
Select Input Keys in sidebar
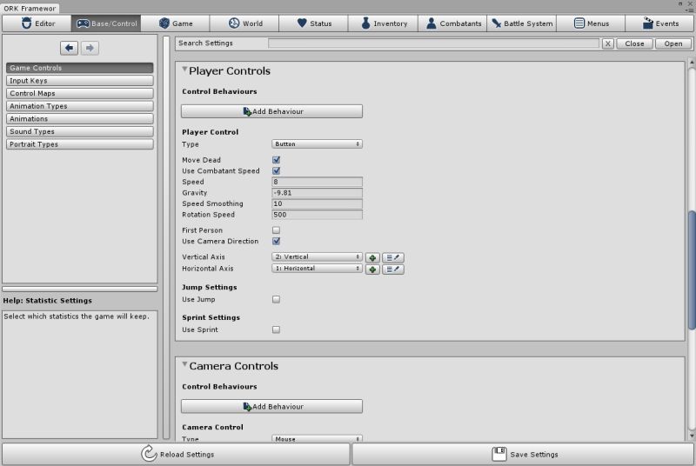click(x=80, y=81)
